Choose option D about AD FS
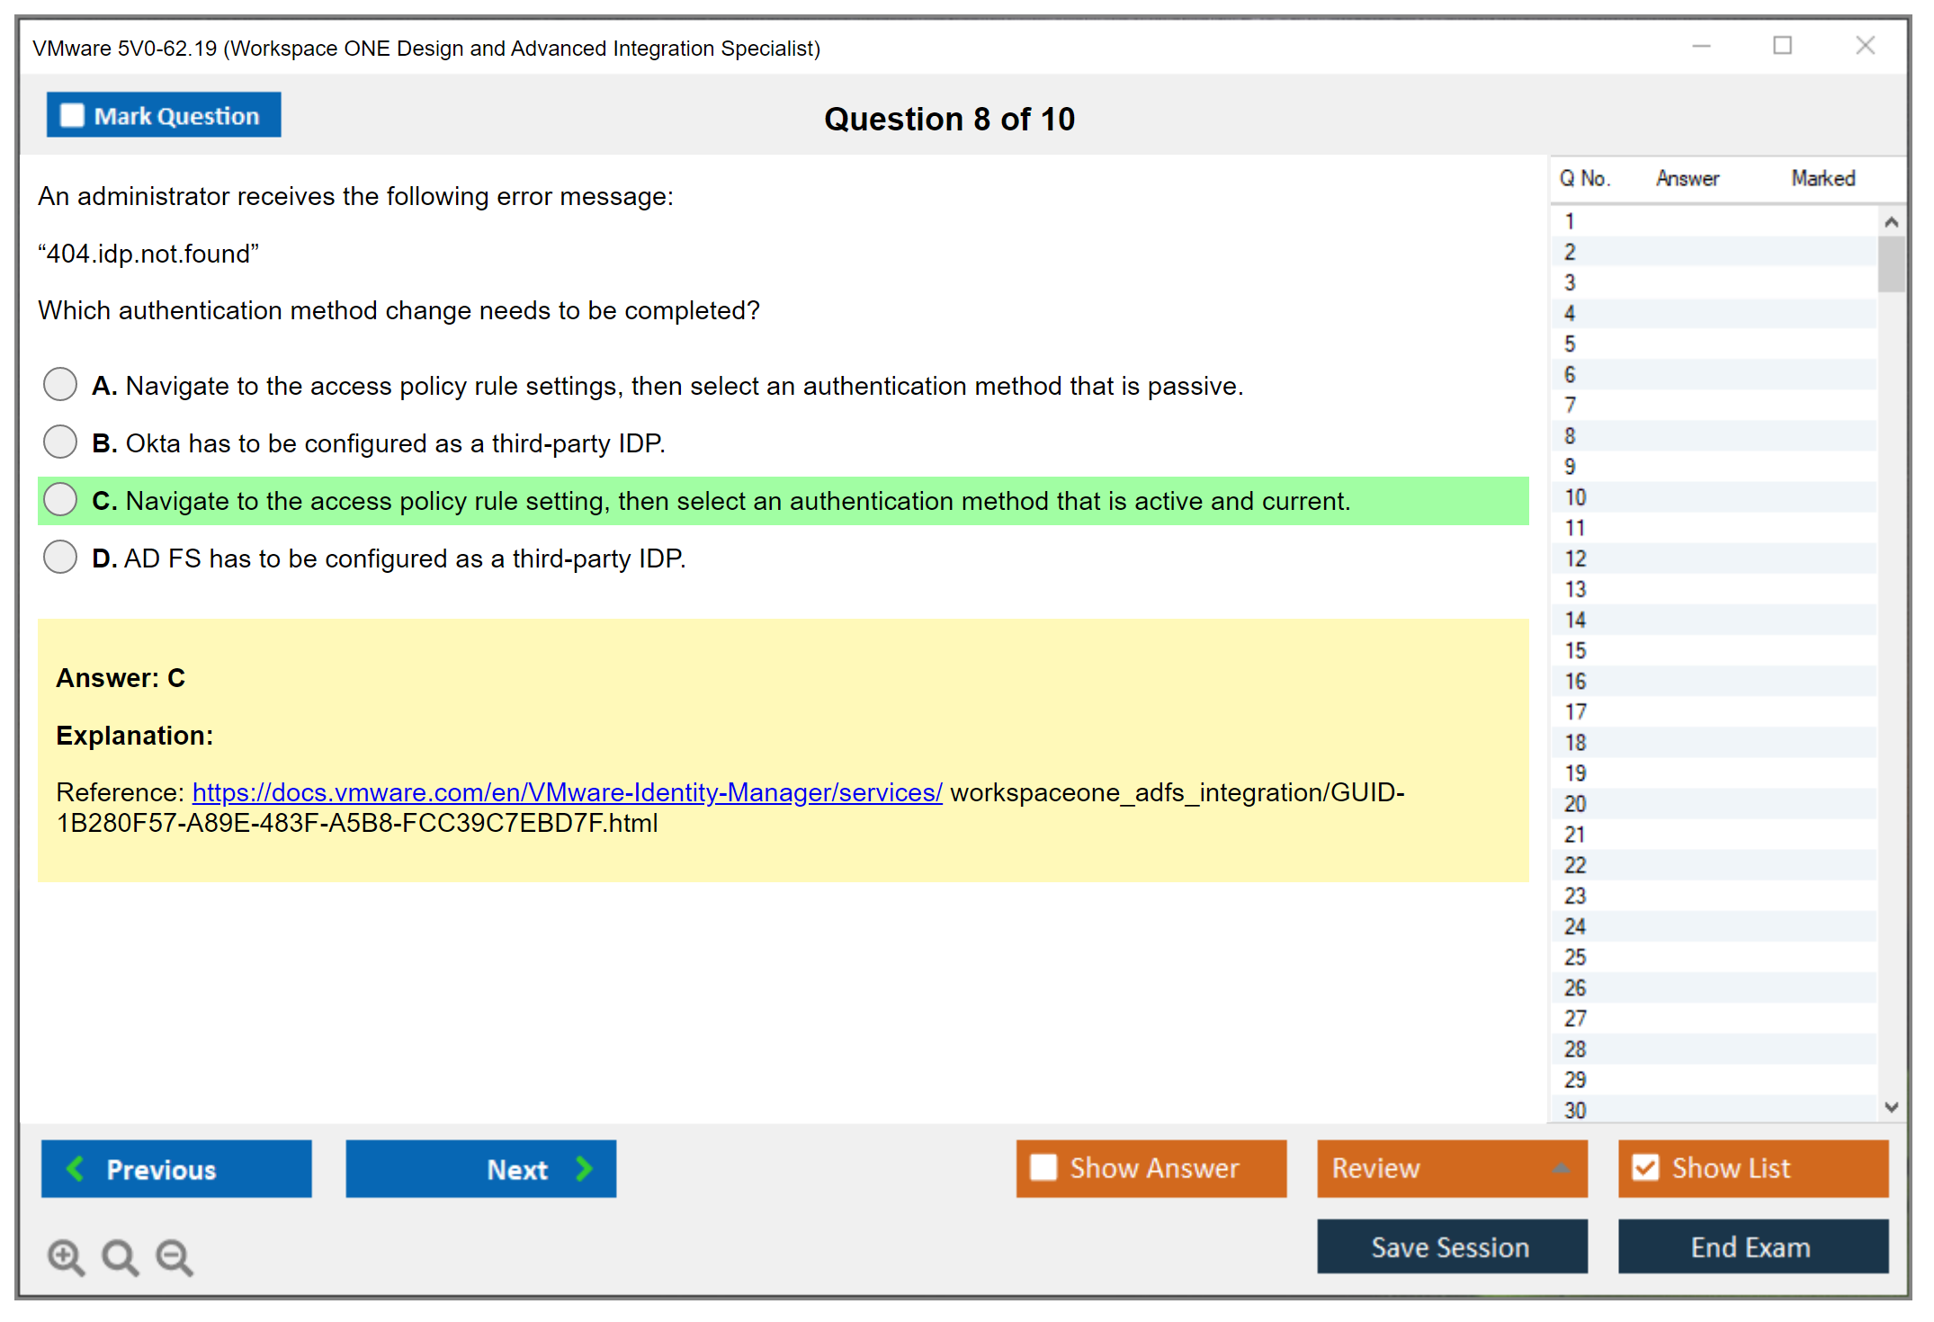This screenshot has height=1322, width=1934. (60, 557)
